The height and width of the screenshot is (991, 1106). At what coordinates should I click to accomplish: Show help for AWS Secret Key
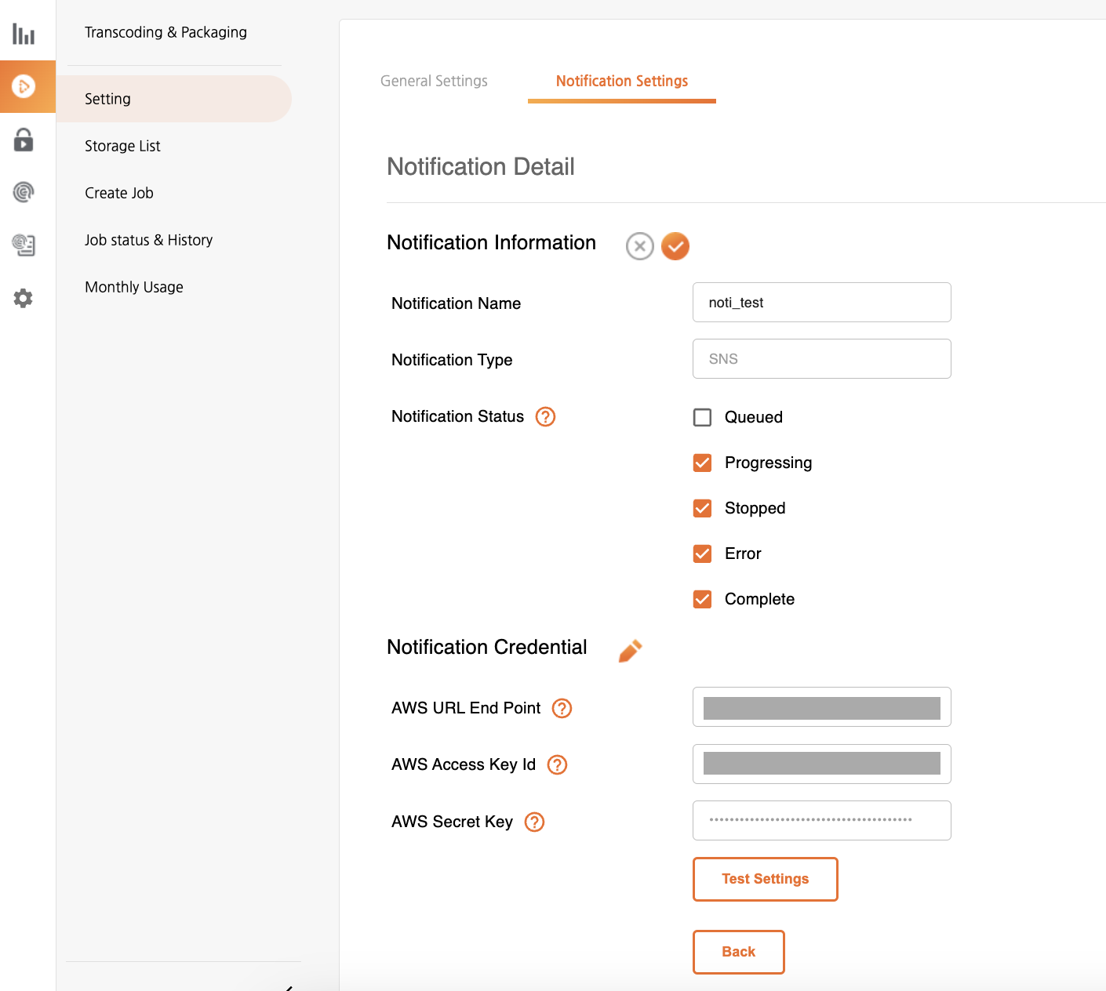coord(534,822)
